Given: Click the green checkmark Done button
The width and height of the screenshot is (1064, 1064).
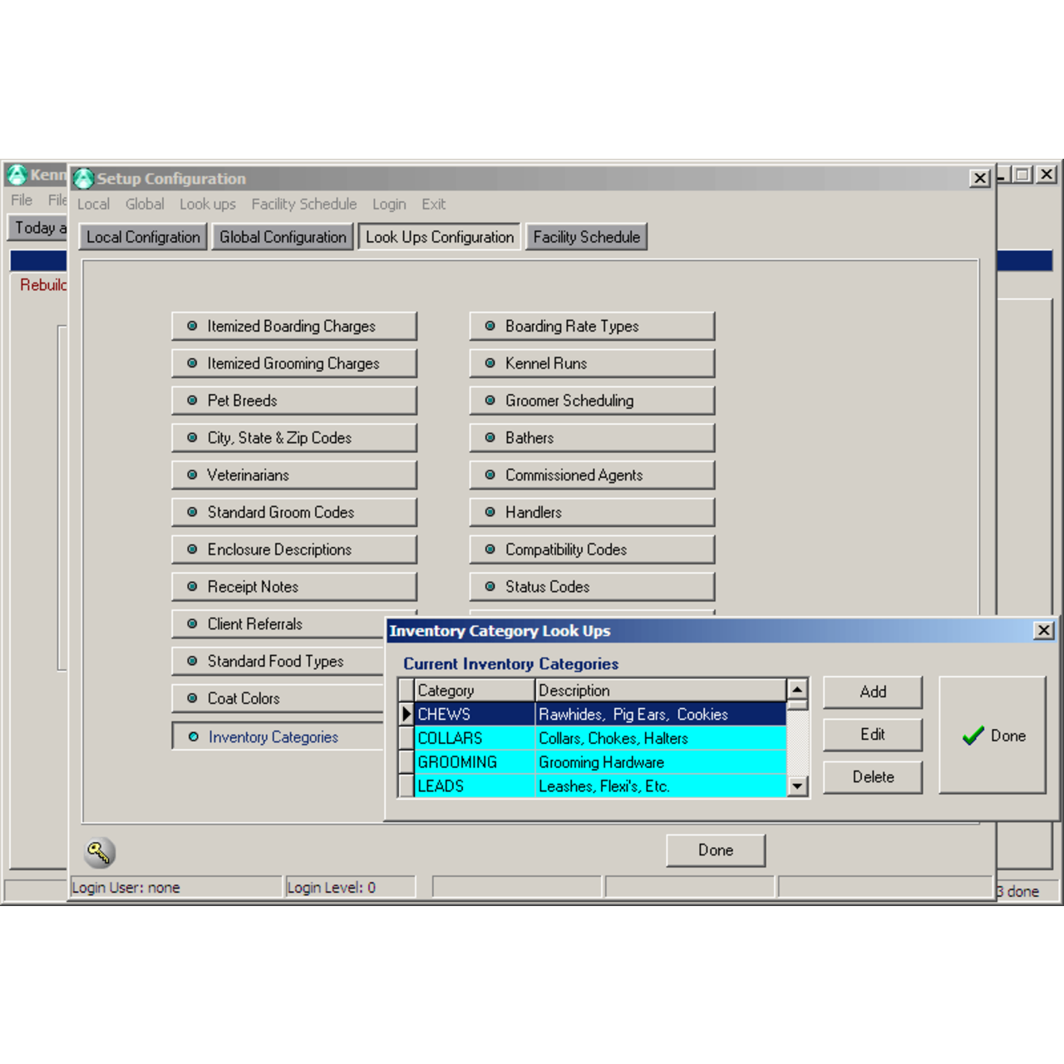Looking at the screenshot, I should coord(993,736).
